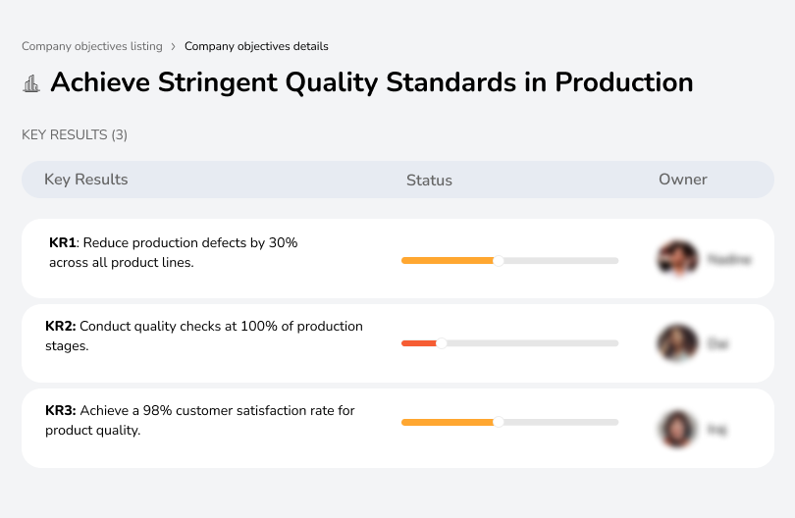Screen dimensions: 795x518
Task: Click the Achieve Stringent Quality Standards title
Action: 371,82
